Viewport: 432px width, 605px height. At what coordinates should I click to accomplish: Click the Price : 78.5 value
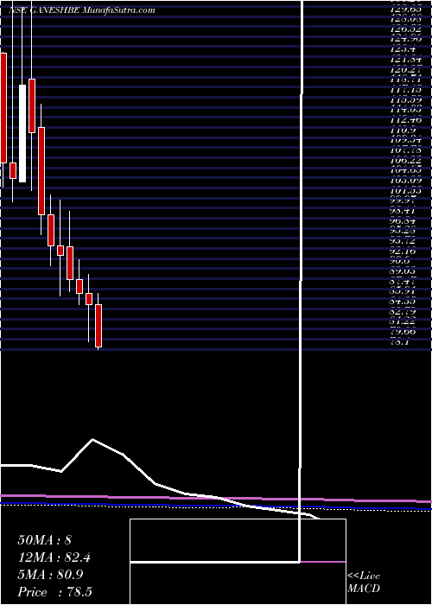(54, 592)
